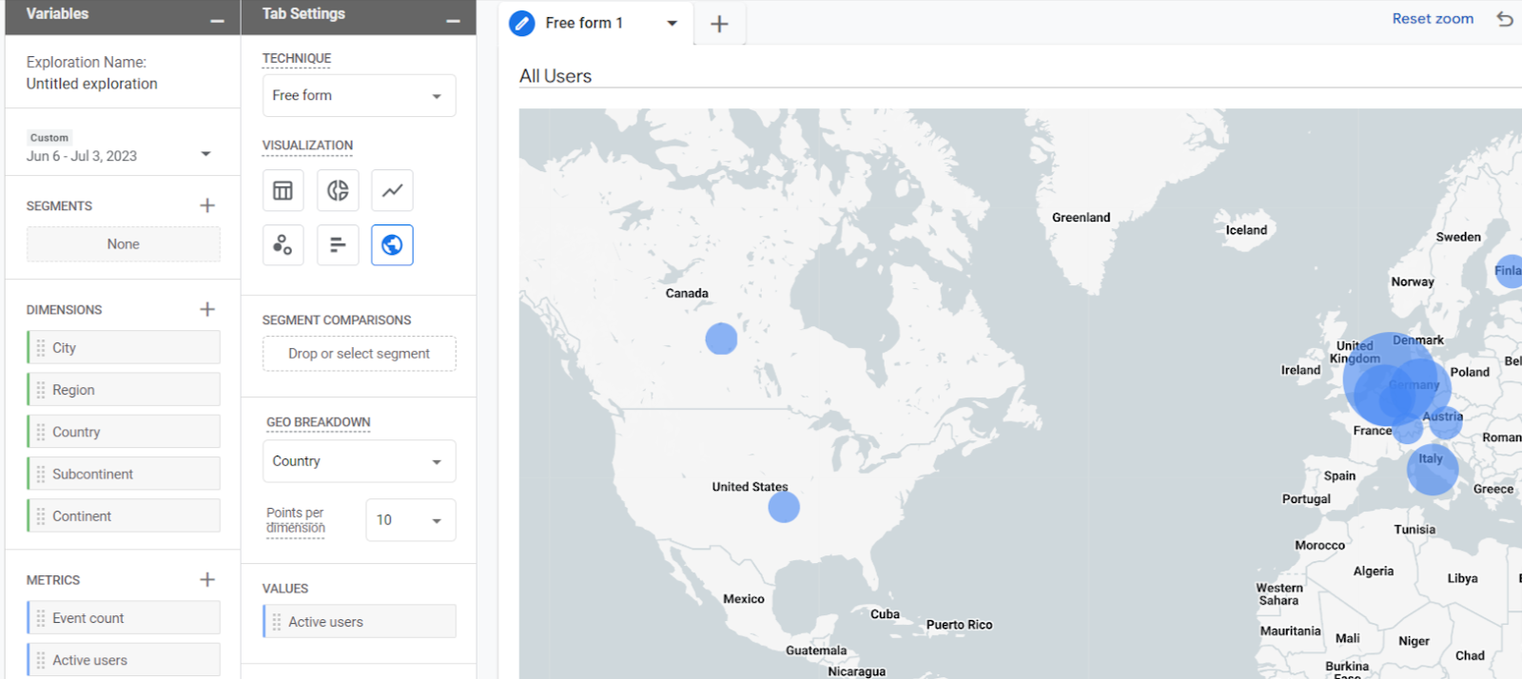Add a new metric with plus icon

(x=207, y=579)
